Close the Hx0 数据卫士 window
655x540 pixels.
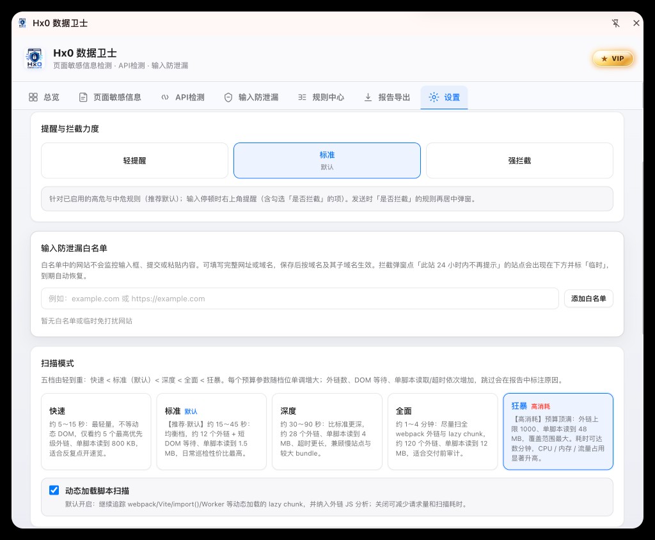tap(636, 24)
